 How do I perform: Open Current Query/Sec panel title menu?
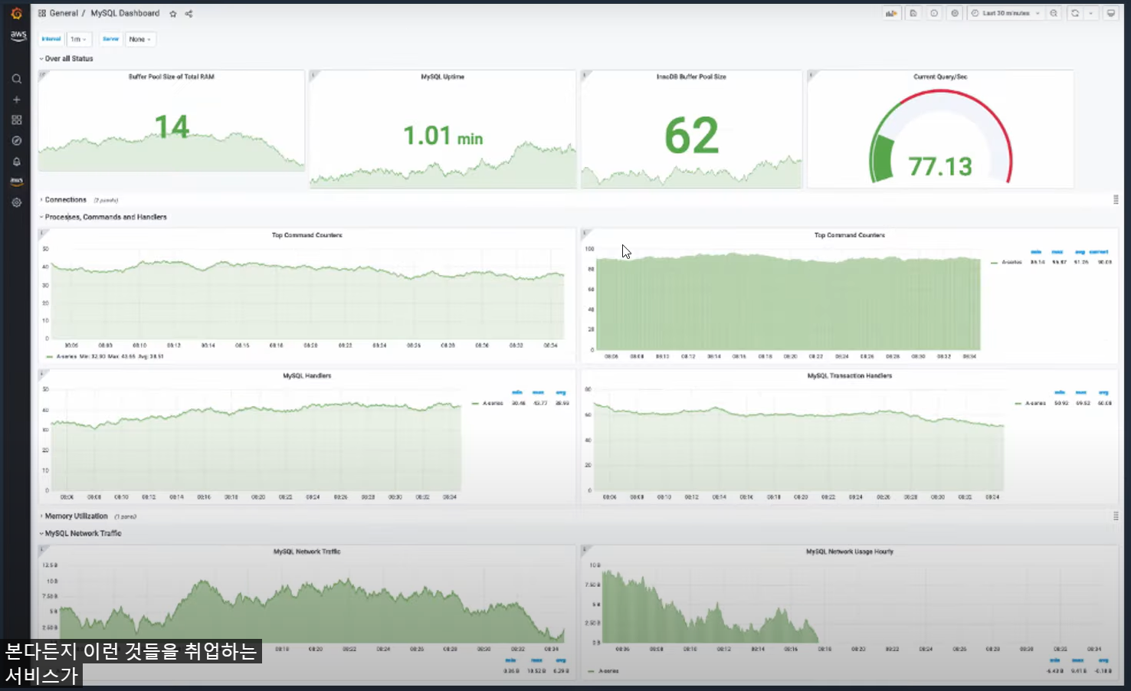[940, 77]
